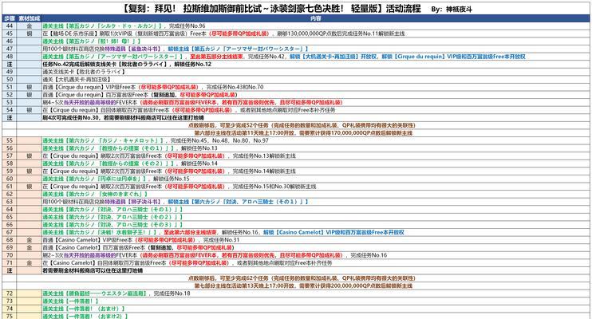Select step number cell 53
This screenshot has width=592, height=319.
click(9, 102)
